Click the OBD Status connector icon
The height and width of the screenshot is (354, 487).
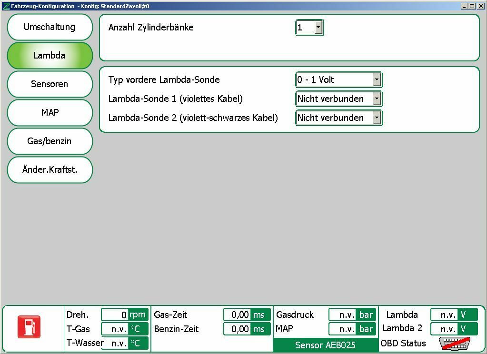[x=454, y=343]
